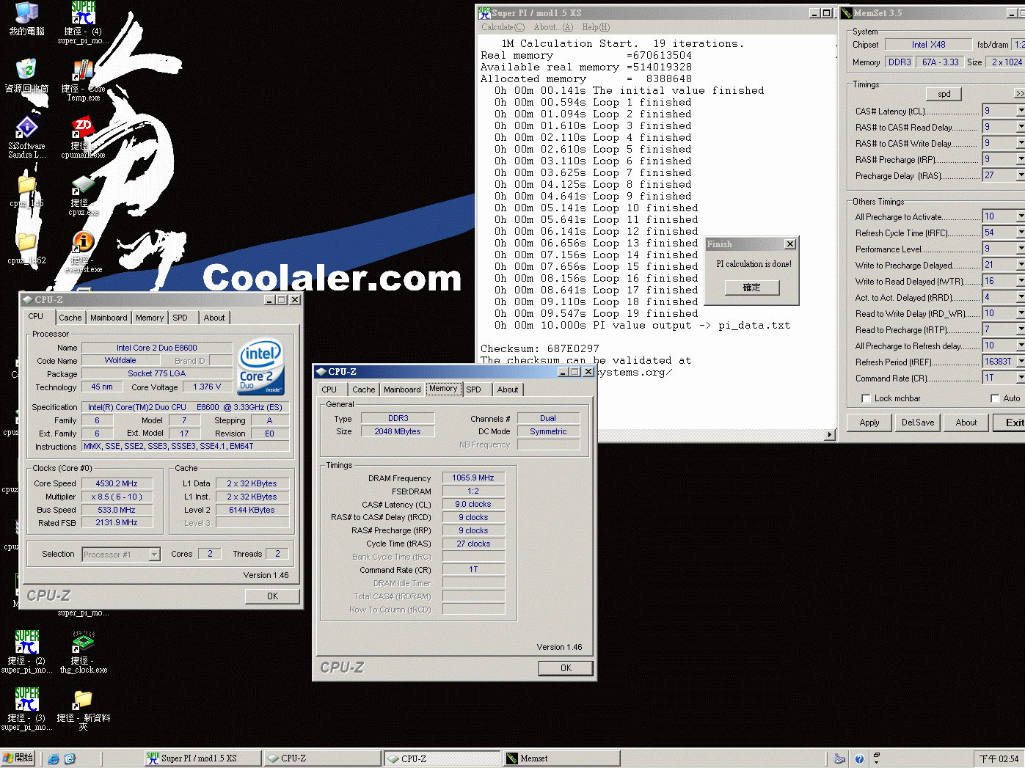Expand the Refresh Cycle Time (tRFC) dropdown
1025x768 pixels.
(x=1021, y=233)
